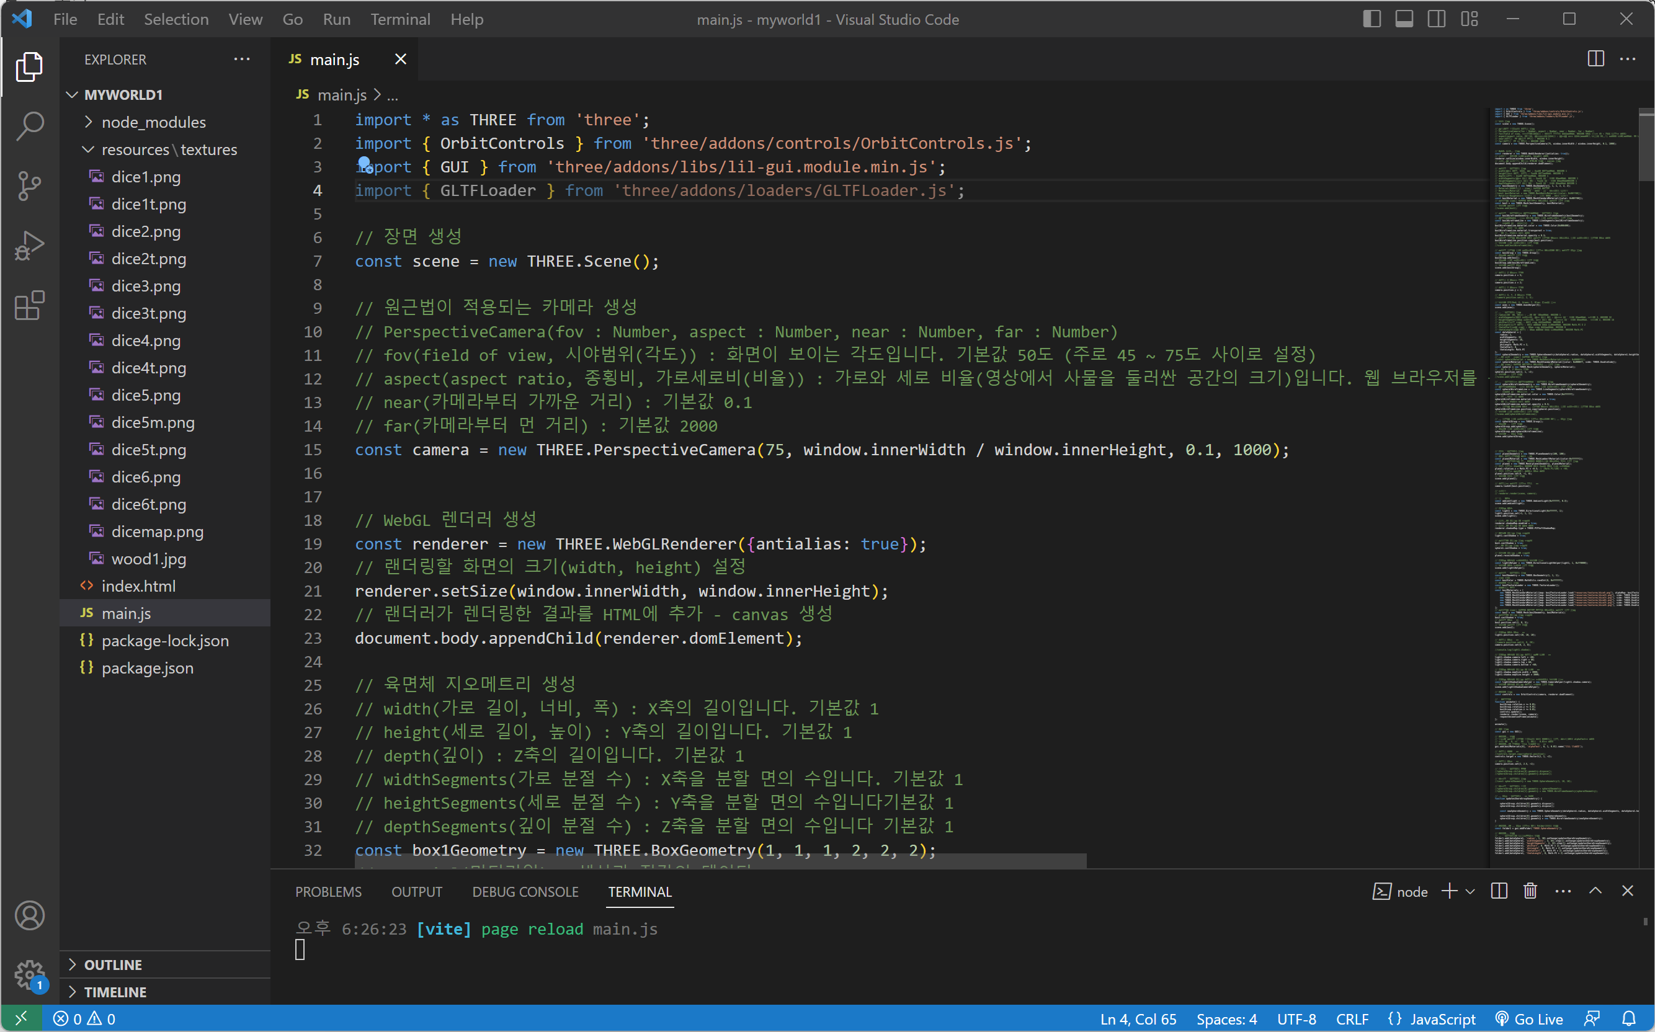Screen dimensions: 1655x1032
Task: Switch to the PROBLEMS tab
Action: [328, 891]
